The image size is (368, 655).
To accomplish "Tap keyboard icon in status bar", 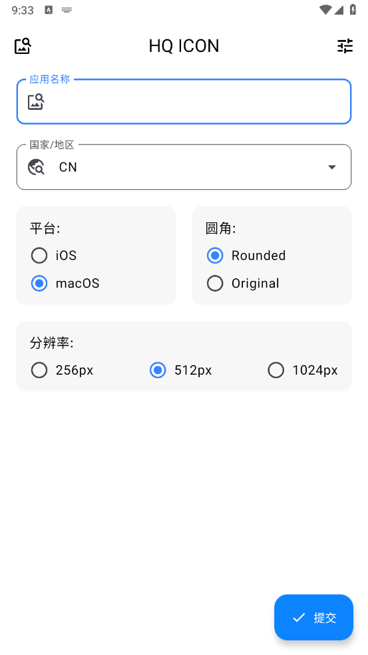I will pyautogui.click(x=67, y=9).
